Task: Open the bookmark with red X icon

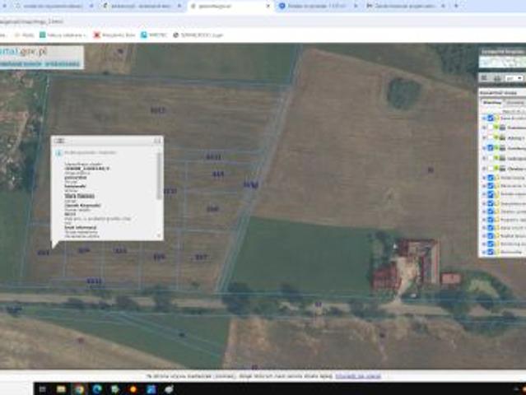Action: point(114,35)
